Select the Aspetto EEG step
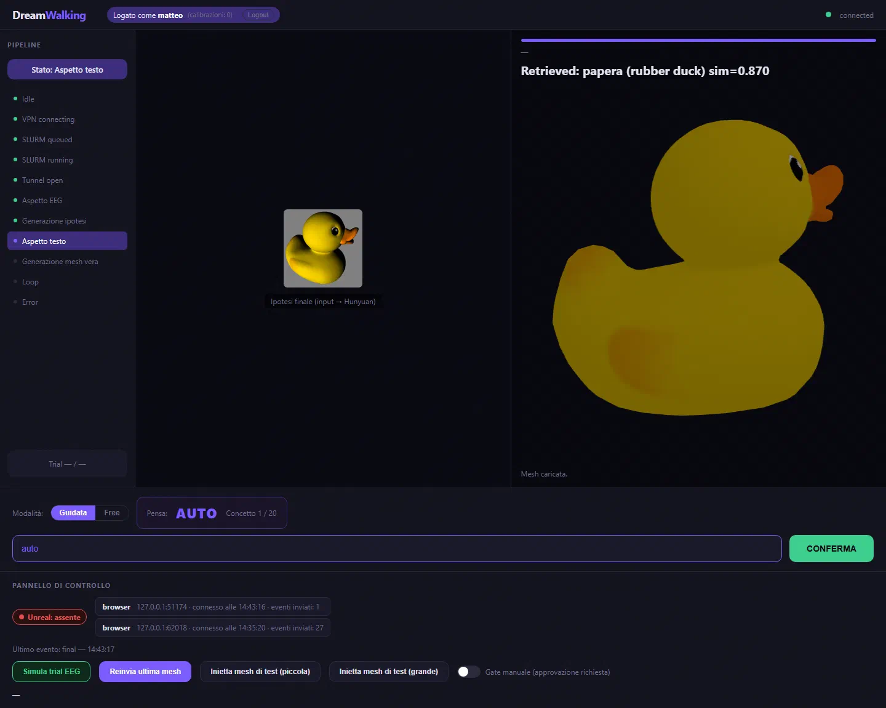The height and width of the screenshot is (708, 886). 67,200
